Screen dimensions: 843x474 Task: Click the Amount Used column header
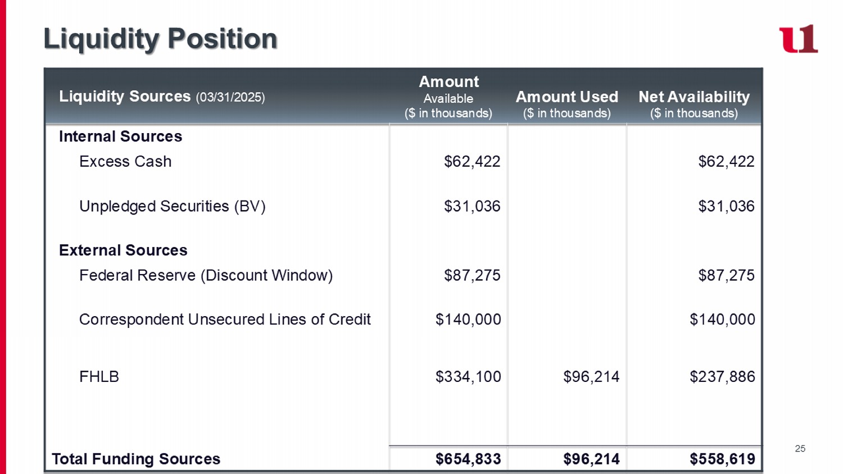566,104
